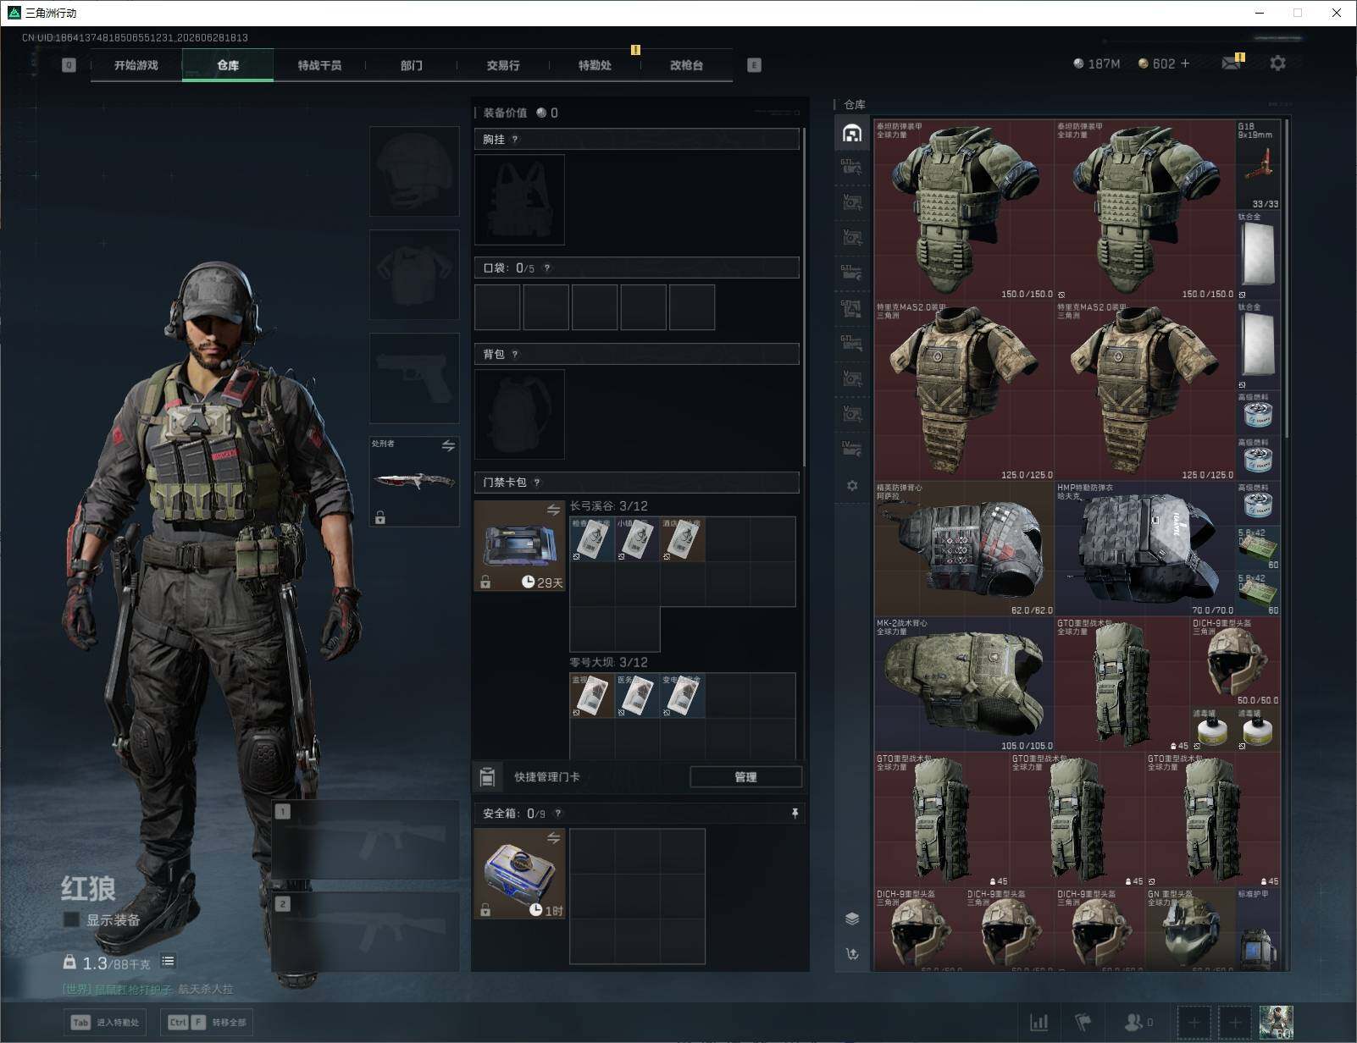
Task: Click the 进入特勤处 Tab button
Action: (106, 1023)
